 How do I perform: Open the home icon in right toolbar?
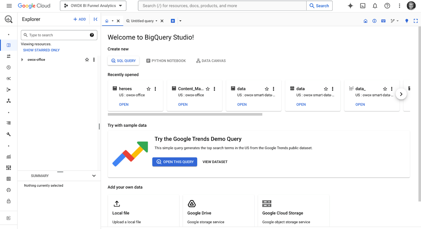click(x=366, y=21)
